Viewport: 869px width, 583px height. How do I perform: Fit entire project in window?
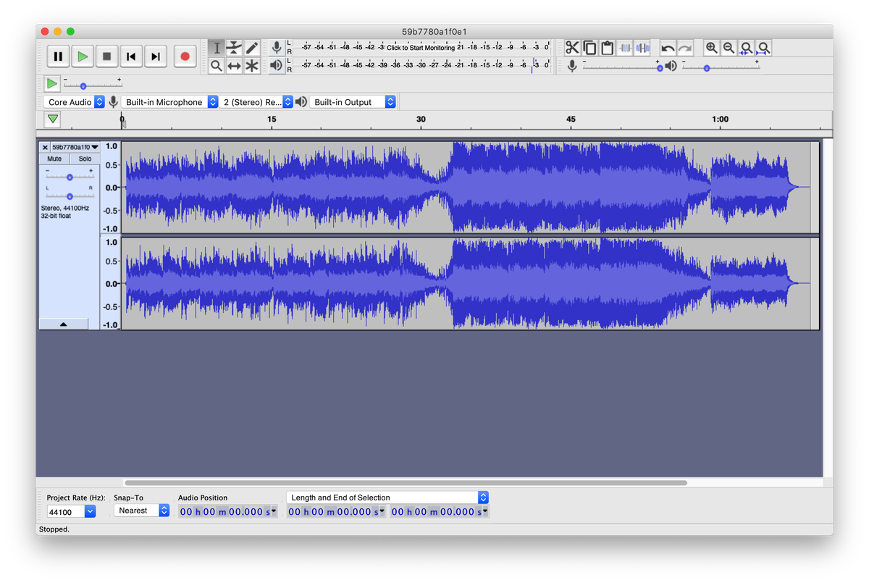[763, 48]
